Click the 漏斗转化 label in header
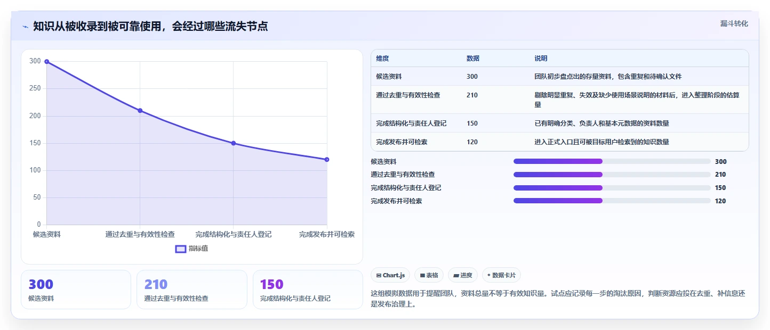The width and height of the screenshot is (770, 330). [734, 24]
